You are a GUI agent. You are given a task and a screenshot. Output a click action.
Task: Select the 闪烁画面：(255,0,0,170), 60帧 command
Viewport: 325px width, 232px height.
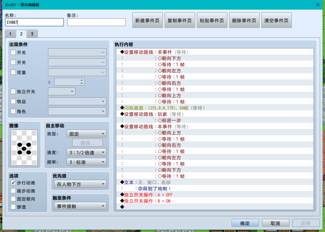coord(215,108)
